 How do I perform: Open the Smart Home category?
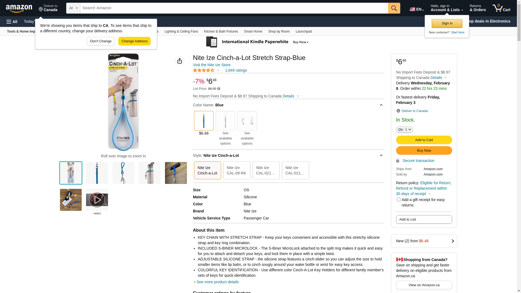[x=253, y=31]
